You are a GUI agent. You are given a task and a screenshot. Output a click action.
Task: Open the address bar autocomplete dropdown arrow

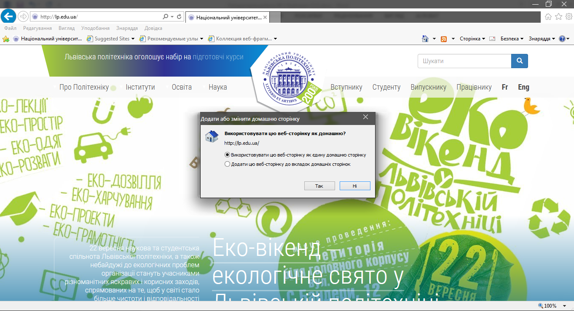click(172, 17)
